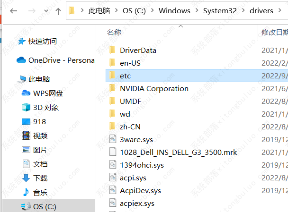Open the OneDrive cloud icon in the sidebar
The height and width of the screenshot is (212, 288).
point(21,60)
